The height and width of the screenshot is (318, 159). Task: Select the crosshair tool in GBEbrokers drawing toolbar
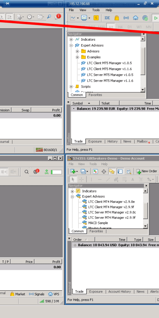(81, 179)
